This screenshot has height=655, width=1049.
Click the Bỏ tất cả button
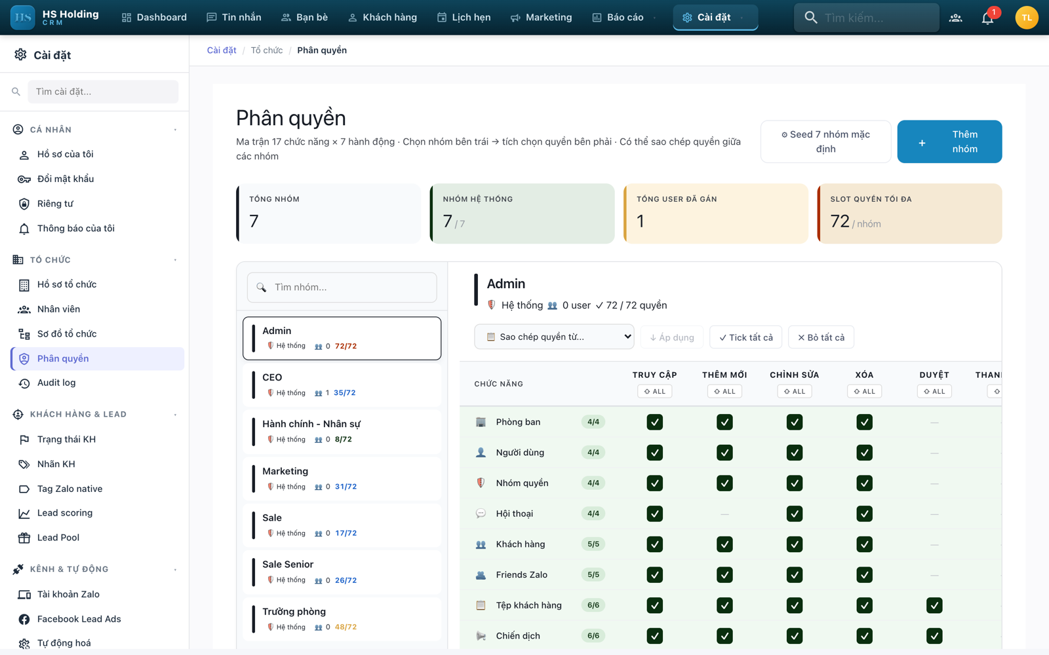(821, 337)
